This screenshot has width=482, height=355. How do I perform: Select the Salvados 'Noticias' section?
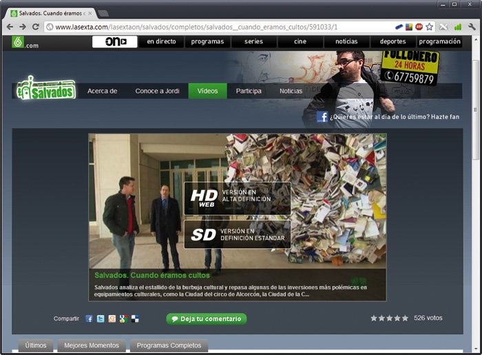(291, 91)
